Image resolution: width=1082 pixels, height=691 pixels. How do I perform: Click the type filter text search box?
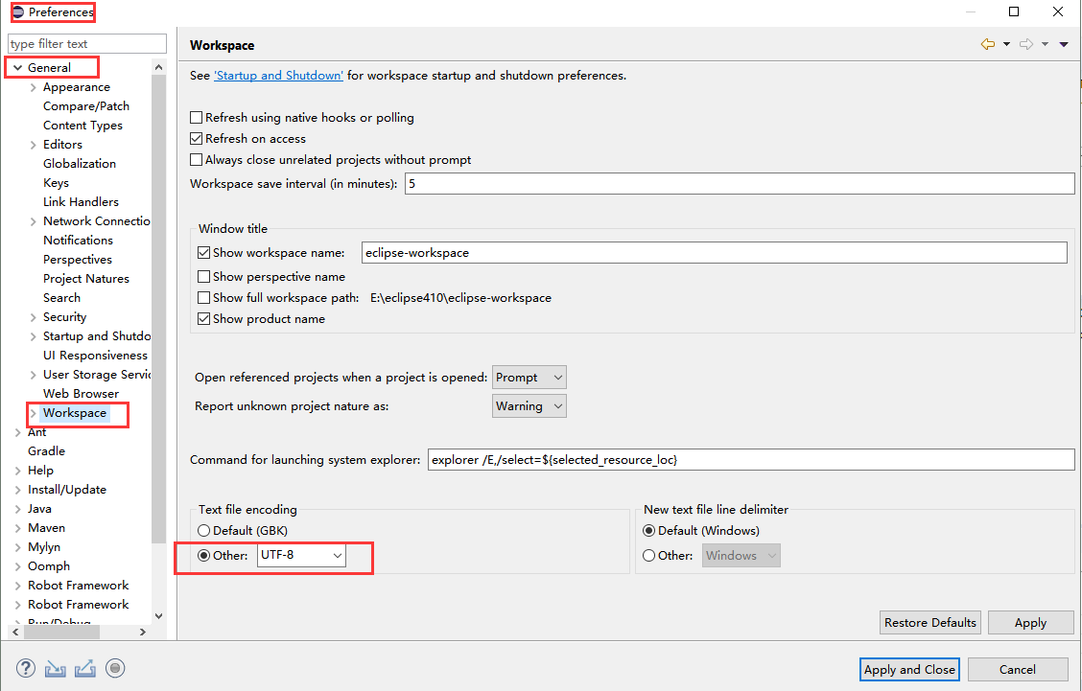coord(86,44)
